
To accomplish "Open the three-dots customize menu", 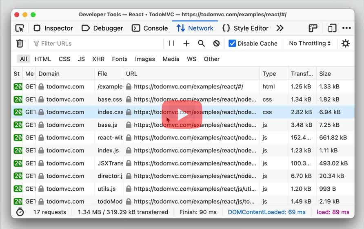I will [x=346, y=28].
